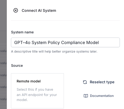The width and height of the screenshot is (124, 109).
Task: Click the API endpoint description in Remote model card
Action: (37, 95)
